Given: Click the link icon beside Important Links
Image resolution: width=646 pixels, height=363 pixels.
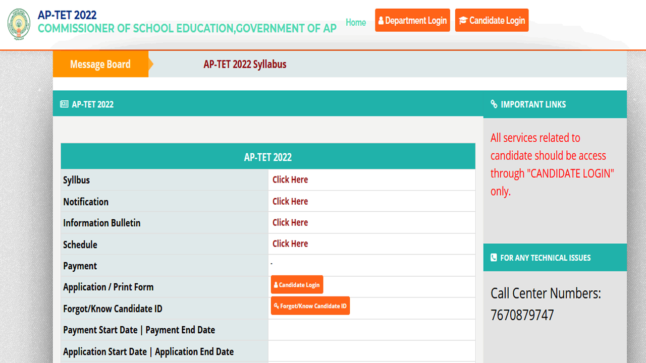Looking at the screenshot, I should pos(494,104).
